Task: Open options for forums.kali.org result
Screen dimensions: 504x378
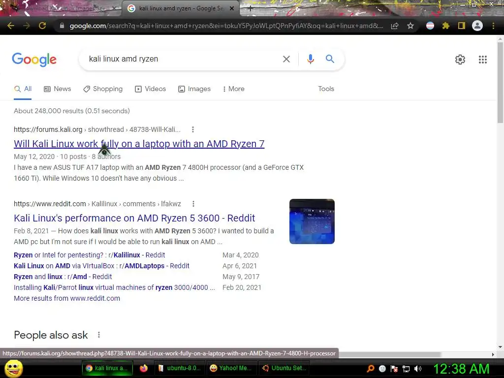Action: pyautogui.click(x=193, y=129)
